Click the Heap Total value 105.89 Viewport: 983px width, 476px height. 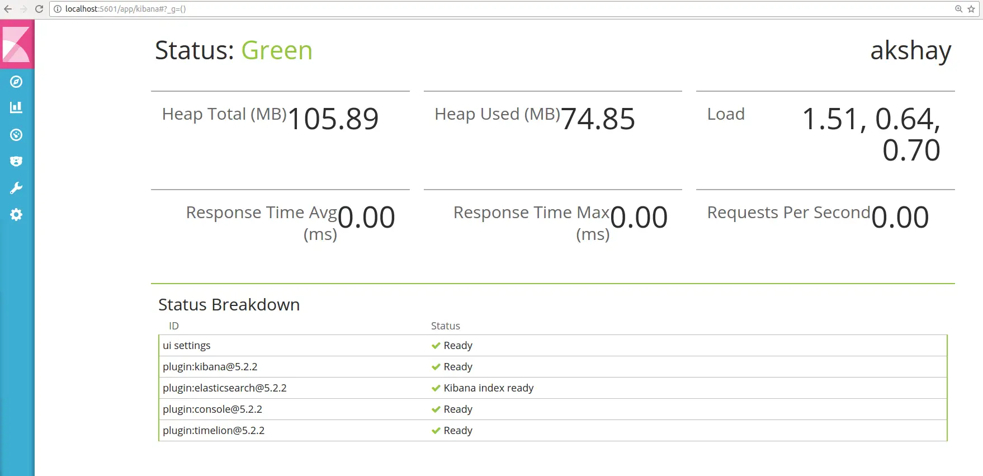point(333,119)
